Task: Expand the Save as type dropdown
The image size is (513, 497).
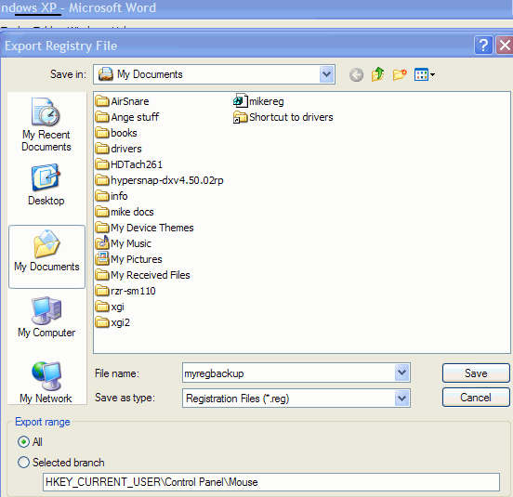Action: click(x=401, y=399)
